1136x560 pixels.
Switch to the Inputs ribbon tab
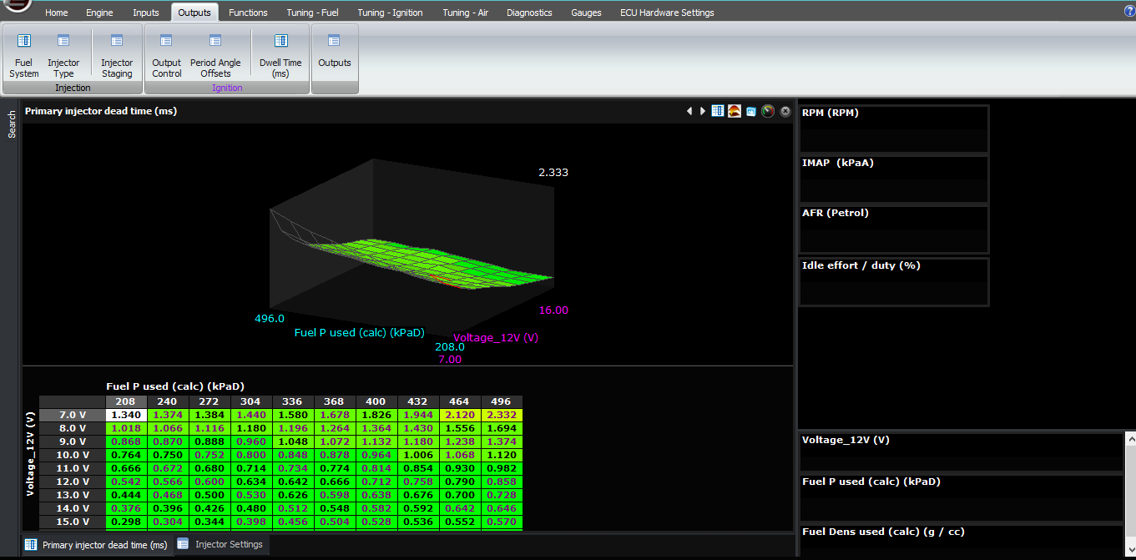click(146, 13)
